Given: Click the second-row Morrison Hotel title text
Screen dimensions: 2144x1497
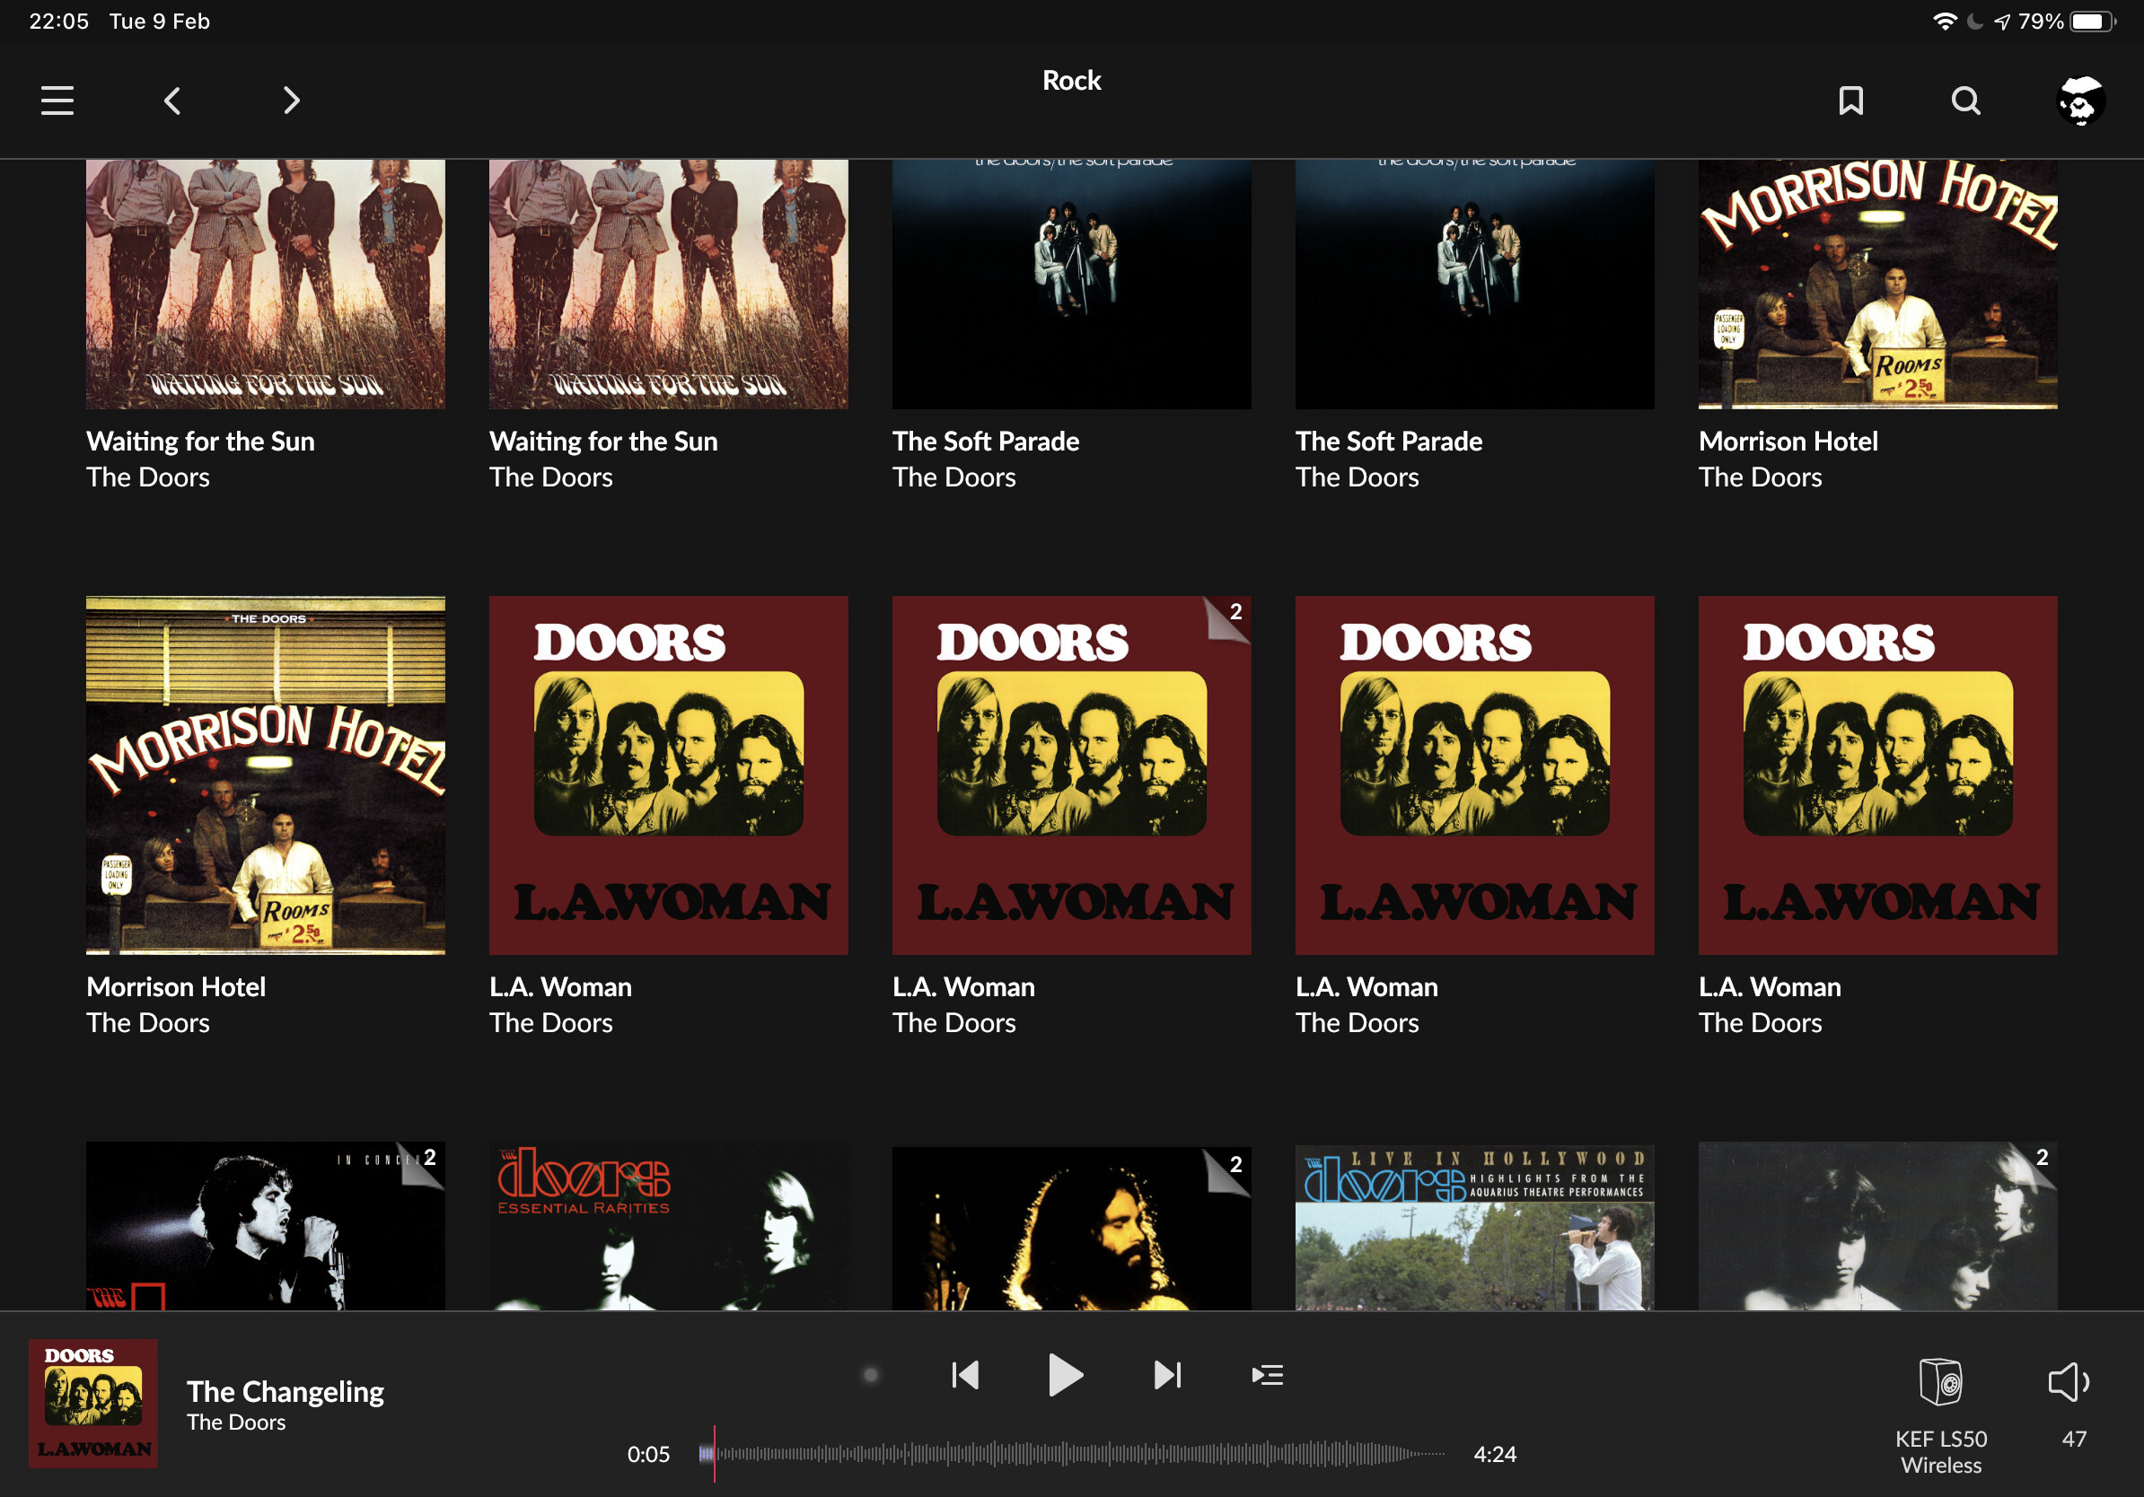Looking at the screenshot, I should tap(176, 986).
